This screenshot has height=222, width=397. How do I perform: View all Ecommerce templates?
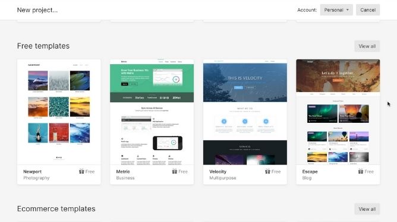pyautogui.click(x=367, y=209)
